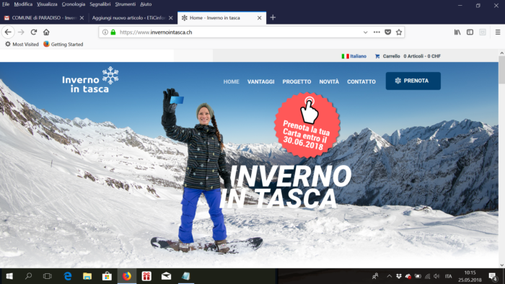Open the Library icon in the toolbar
This screenshot has height=284, width=505.
tap(457, 32)
